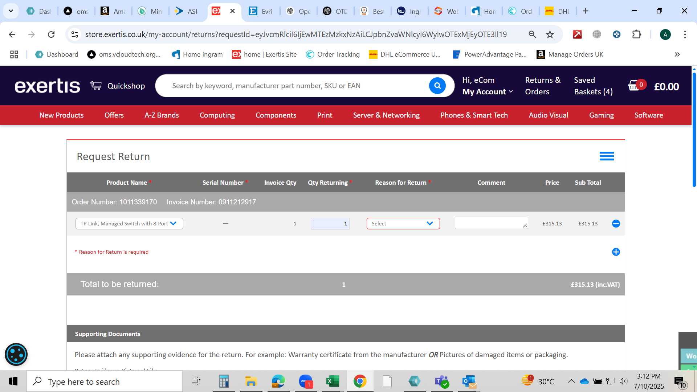
Task: Open the Gaming category menu
Action: pos(601,115)
